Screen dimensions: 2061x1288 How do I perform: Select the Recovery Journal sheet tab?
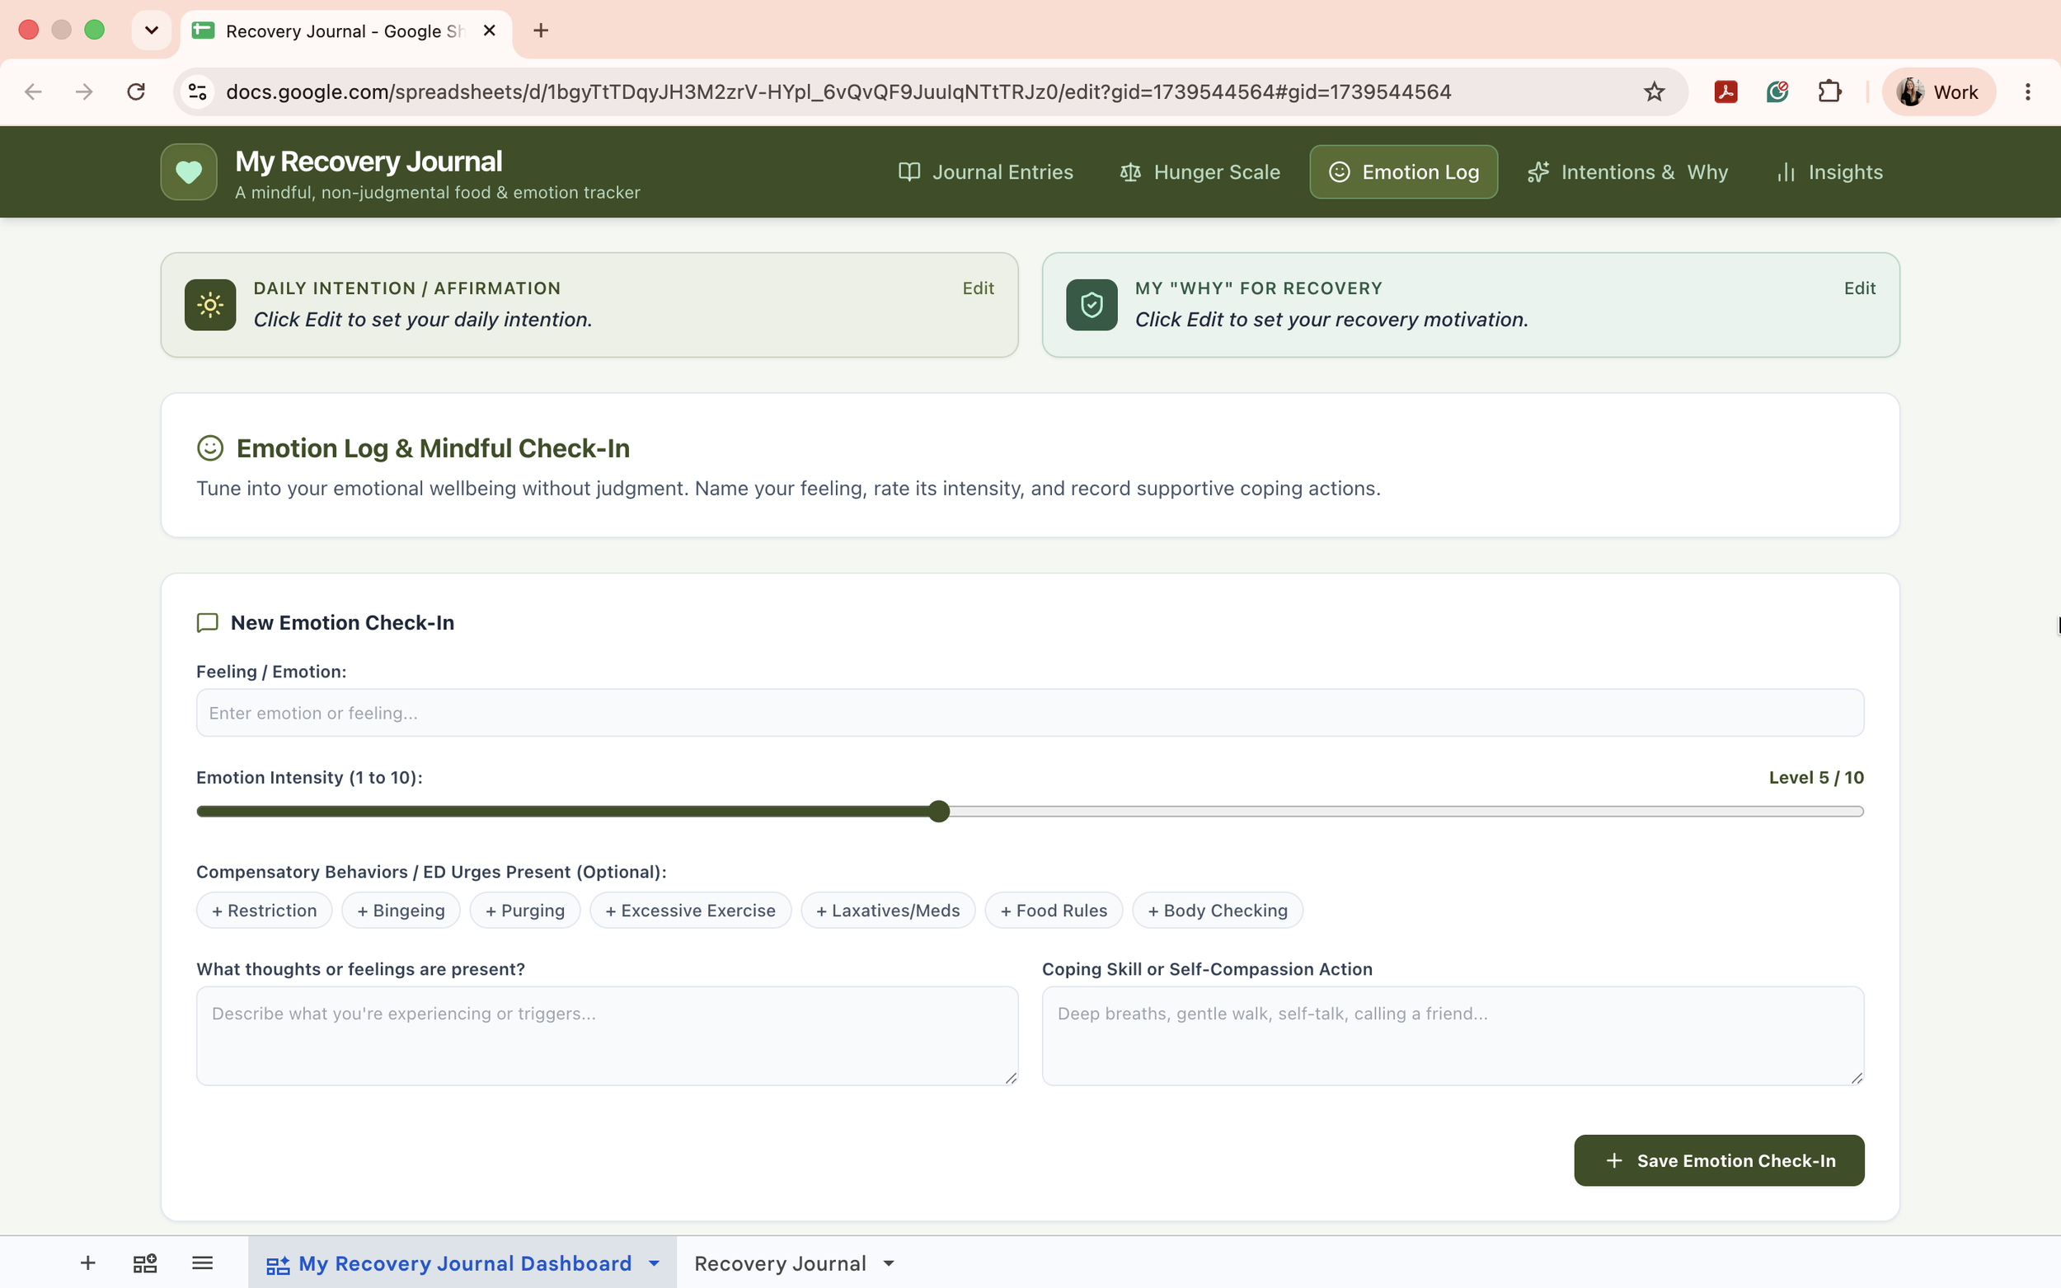780,1263
